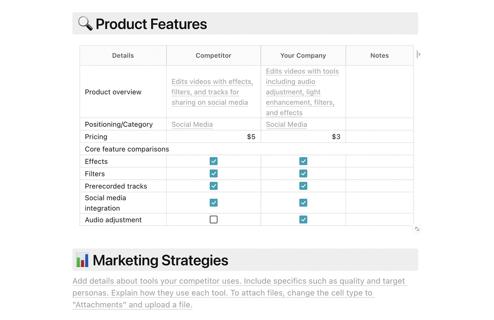The width and height of the screenshot is (494, 320).
Task: Select the Competitor column header
Action: [214, 56]
